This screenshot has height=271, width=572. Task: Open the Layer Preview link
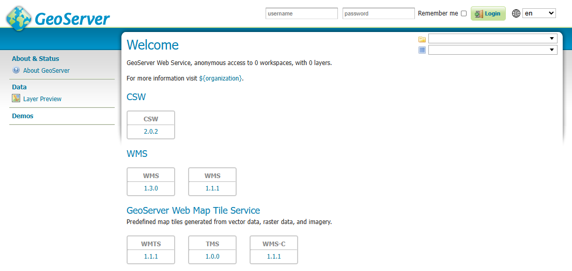point(42,99)
